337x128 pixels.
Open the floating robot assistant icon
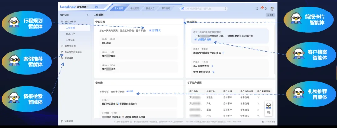(268, 105)
